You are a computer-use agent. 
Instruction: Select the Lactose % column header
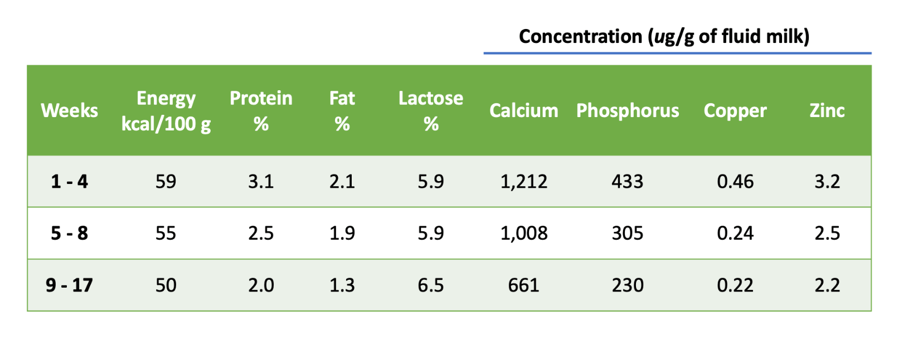tap(430, 110)
